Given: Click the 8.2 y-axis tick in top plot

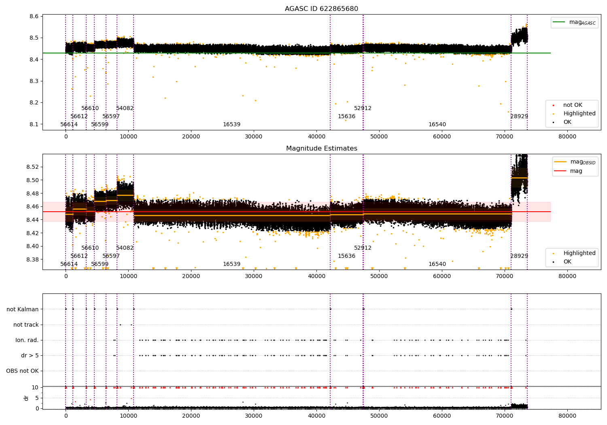Looking at the screenshot, I should (x=34, y=103).
